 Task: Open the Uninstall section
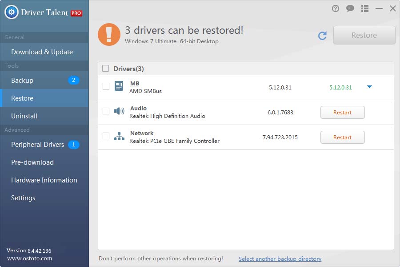[x=44, y=116]
